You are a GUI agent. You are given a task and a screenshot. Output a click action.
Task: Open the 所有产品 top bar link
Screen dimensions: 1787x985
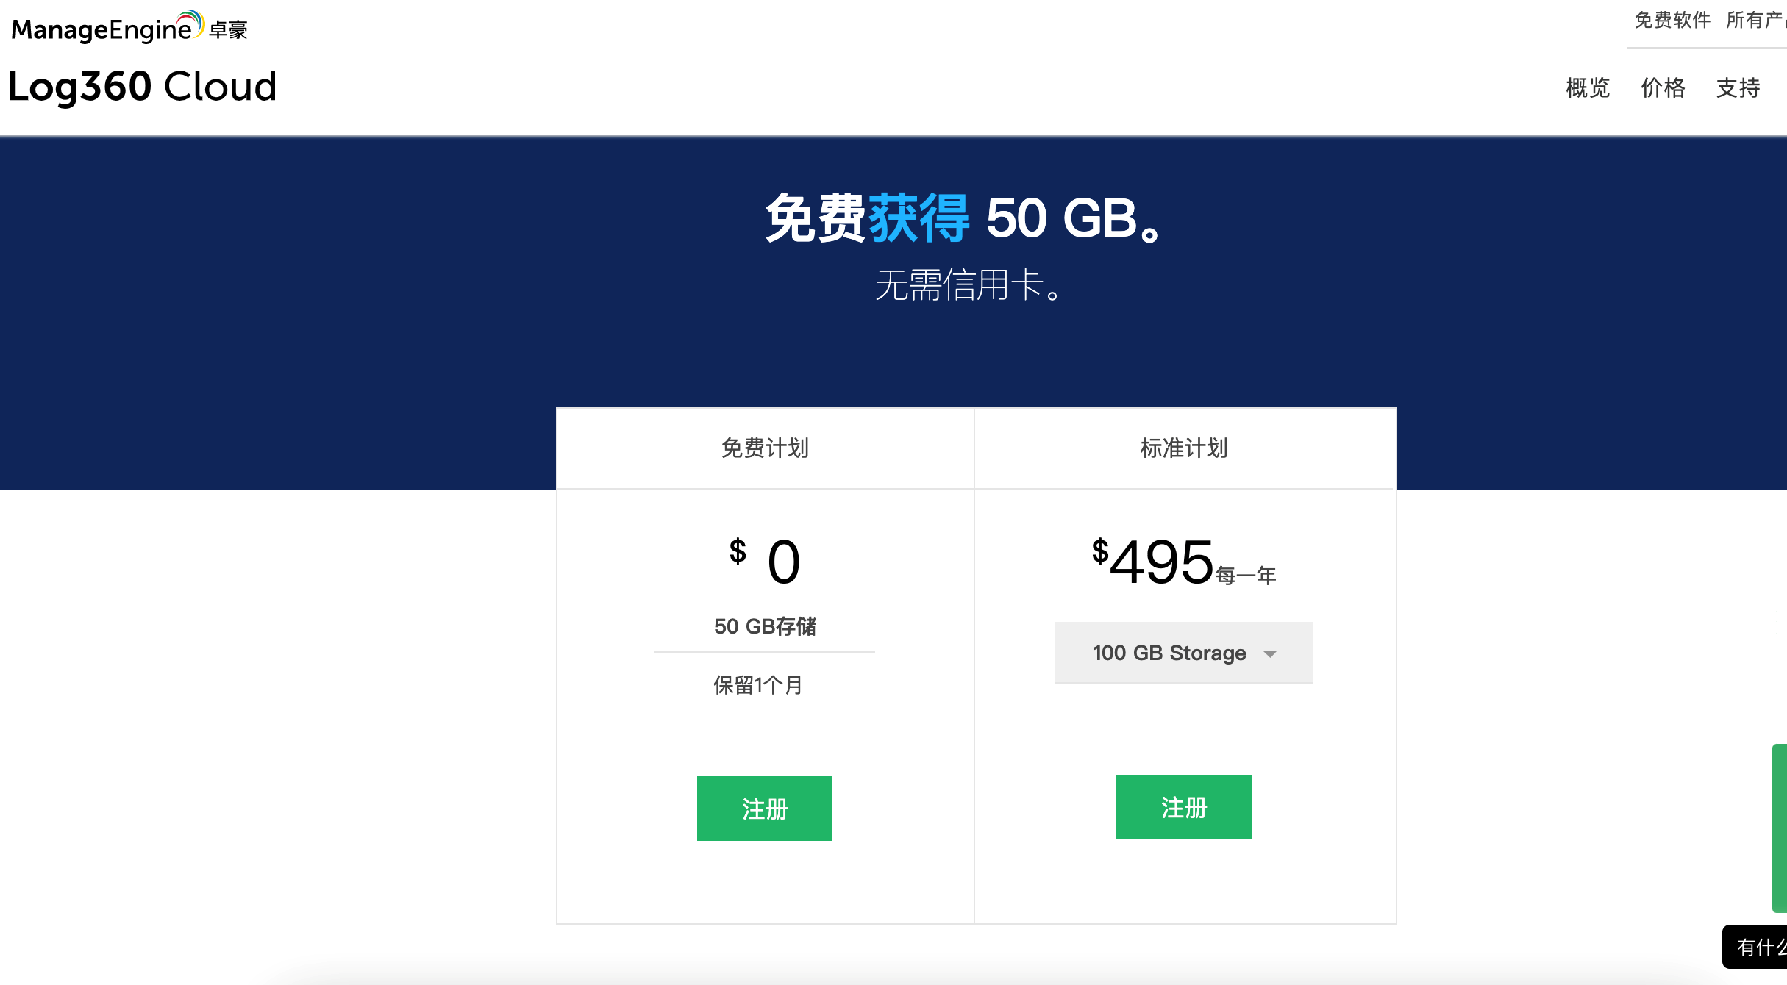point(1756,20)
